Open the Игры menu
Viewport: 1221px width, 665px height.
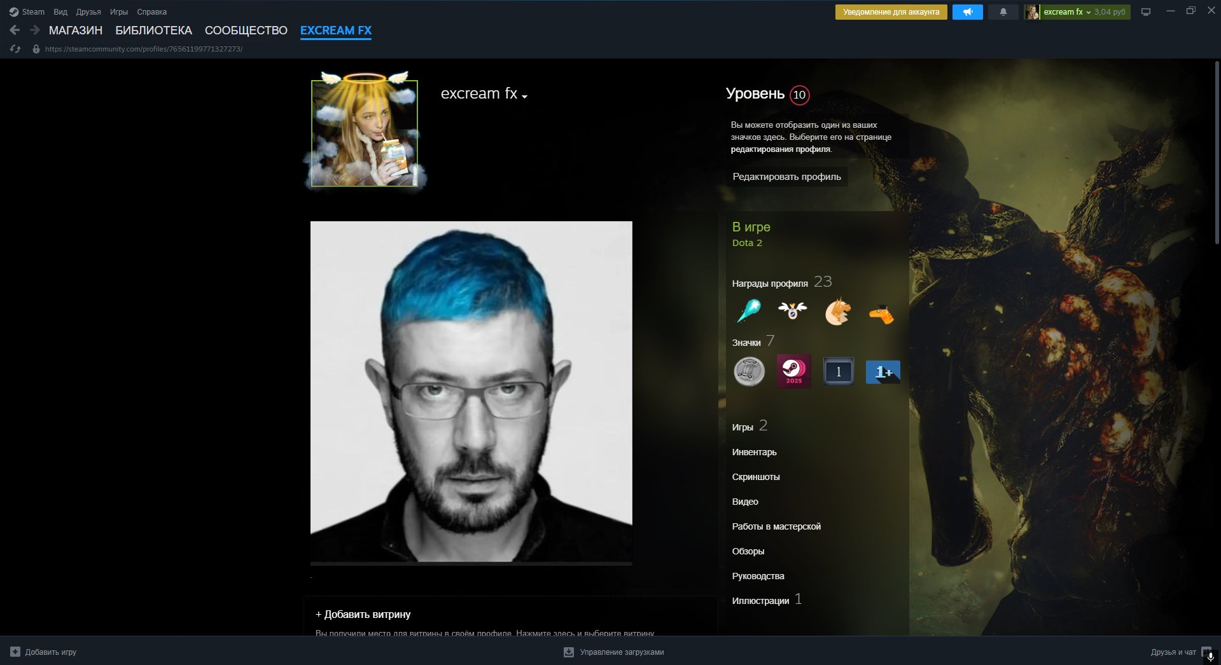coord(119,12)
